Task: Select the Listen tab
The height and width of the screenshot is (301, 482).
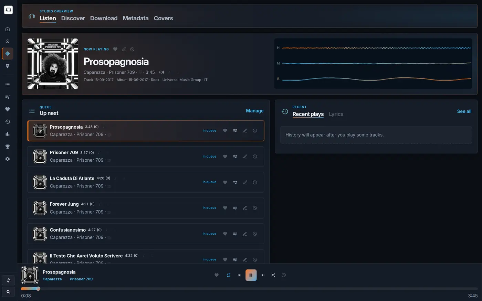Action: [48, 18]
